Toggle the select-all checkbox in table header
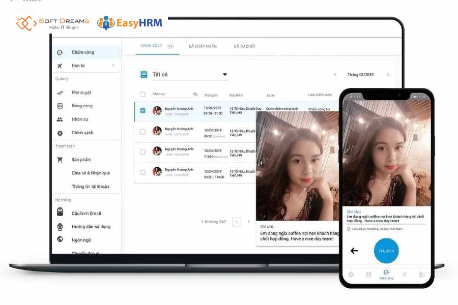458x305 pixels. (x=142, y=94)
